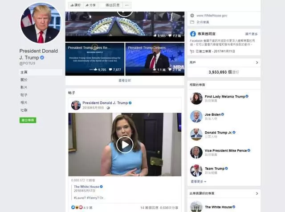Viewport: 285px width, 212px height.
Task: Click the Like (讚好) page button
Action: point(76,5)
